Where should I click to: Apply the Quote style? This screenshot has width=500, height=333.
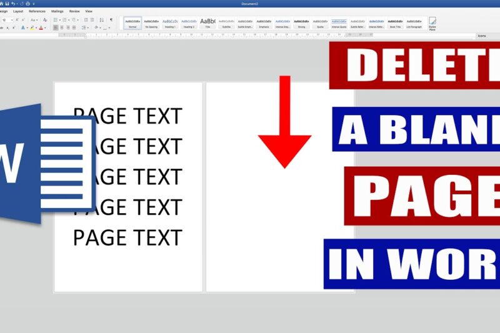[x=320, y=23]
